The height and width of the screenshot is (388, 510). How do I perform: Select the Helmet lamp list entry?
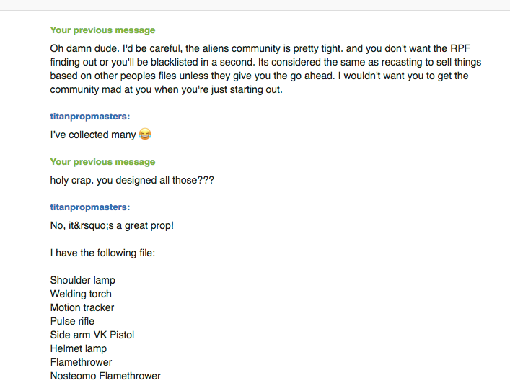(79, 348)
